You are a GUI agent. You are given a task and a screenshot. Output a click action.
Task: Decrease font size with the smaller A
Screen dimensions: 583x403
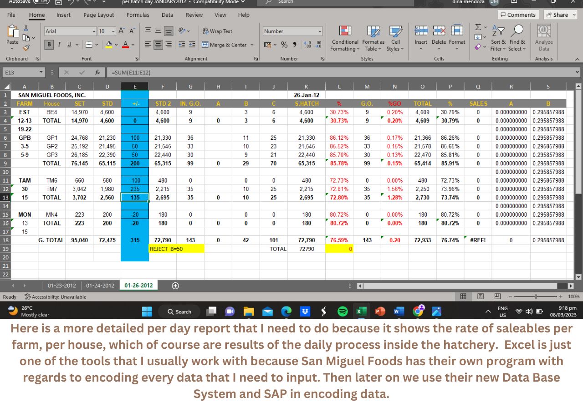(x=132, y=31)
